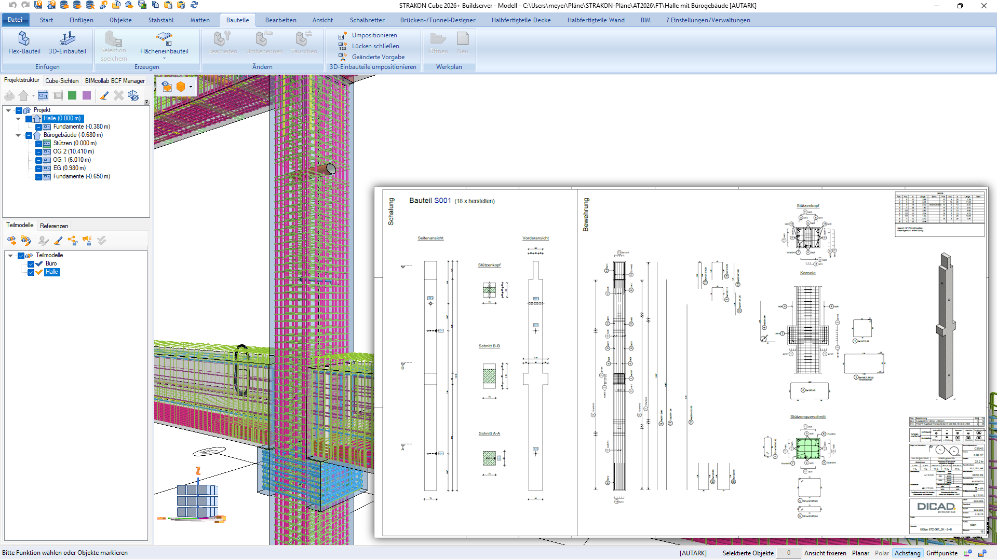Open the Flächeneinbauteil dropdown

pos(164,58)
